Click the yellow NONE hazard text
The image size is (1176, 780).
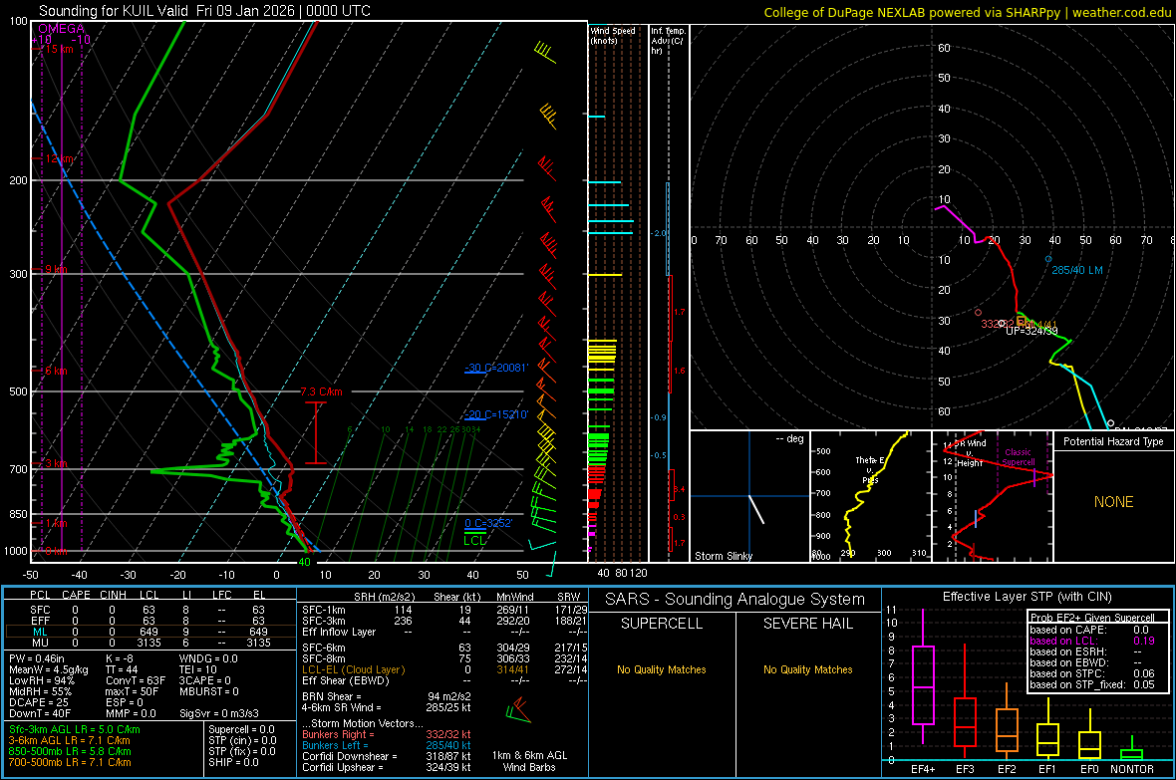[x=1113, y=502]
